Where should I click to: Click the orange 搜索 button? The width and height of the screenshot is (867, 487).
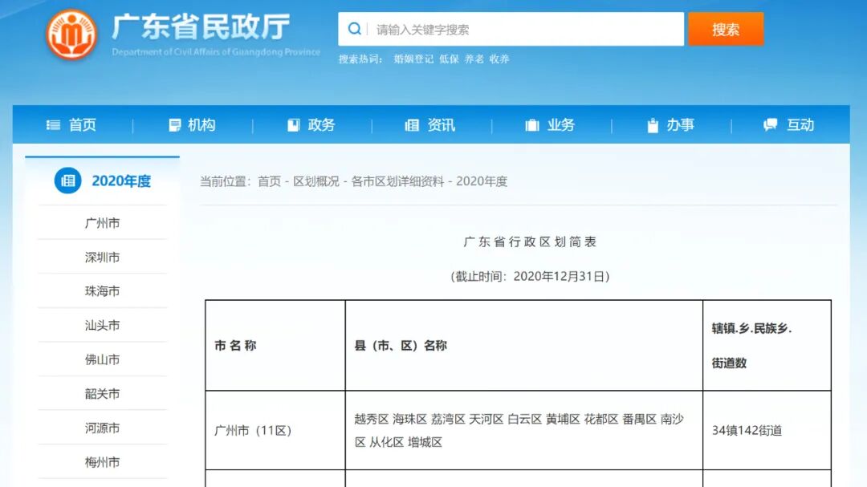pyautogui.click(x=726, y=30)
